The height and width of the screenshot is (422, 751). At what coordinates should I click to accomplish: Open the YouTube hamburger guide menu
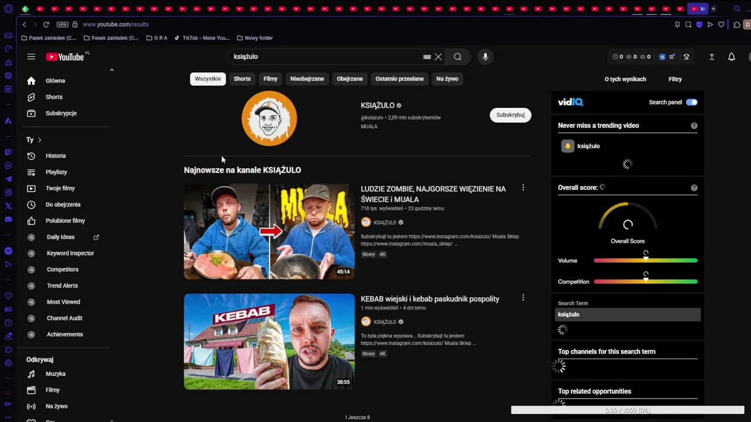point(31,57)
